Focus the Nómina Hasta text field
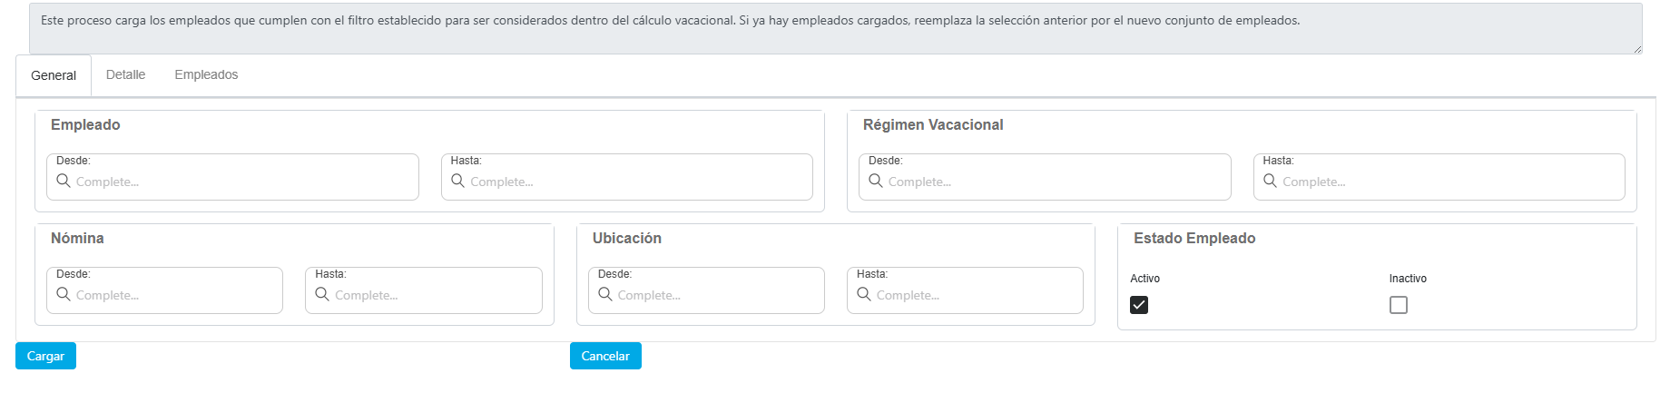Image resolution: width=1670 pixels, height=393 pixels. point(434,296)
